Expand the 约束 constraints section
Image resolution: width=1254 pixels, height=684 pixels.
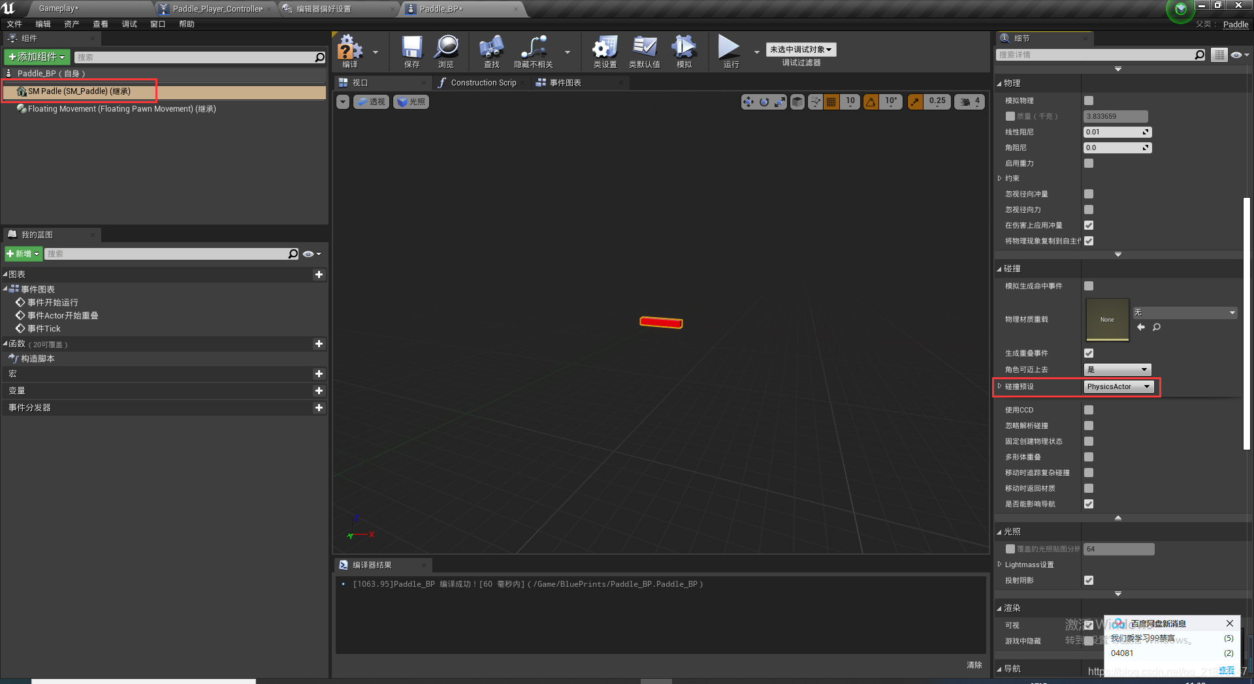pyautogui.click(x=1000, y=178)
